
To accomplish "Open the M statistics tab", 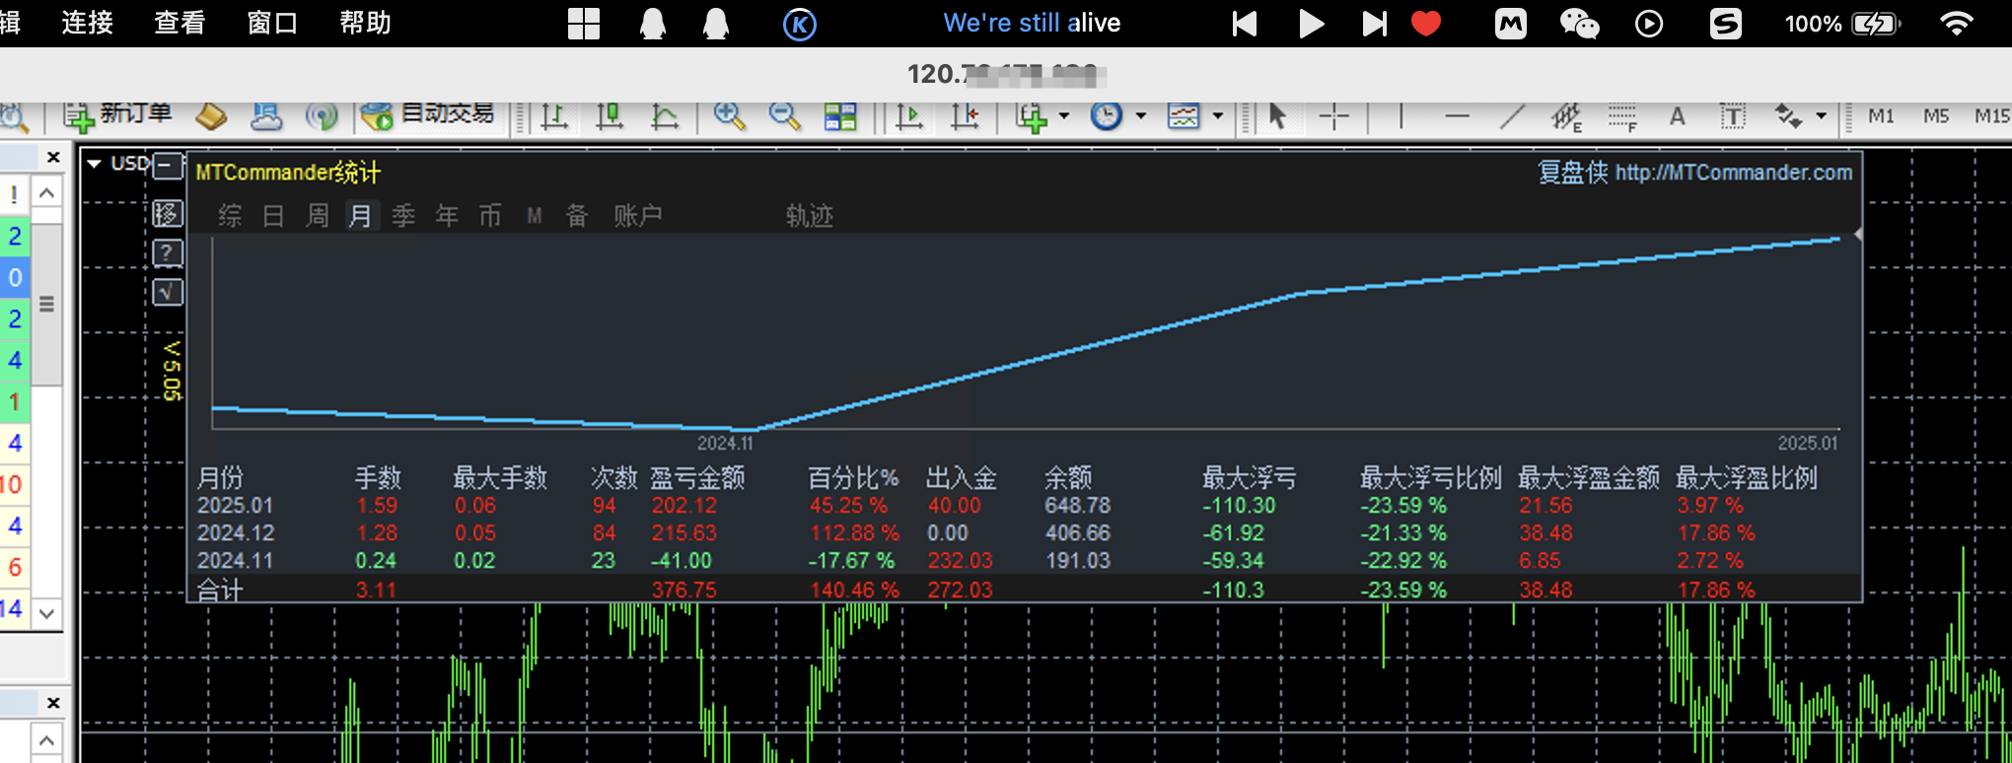I will (534, 215).
